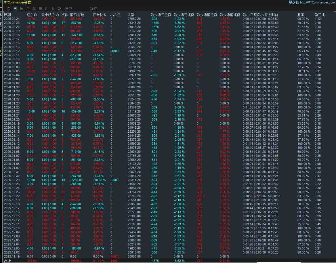336x263 pixels.
Task: Select the 2026.02.12 date cell
Action: [x=12, y=51]
